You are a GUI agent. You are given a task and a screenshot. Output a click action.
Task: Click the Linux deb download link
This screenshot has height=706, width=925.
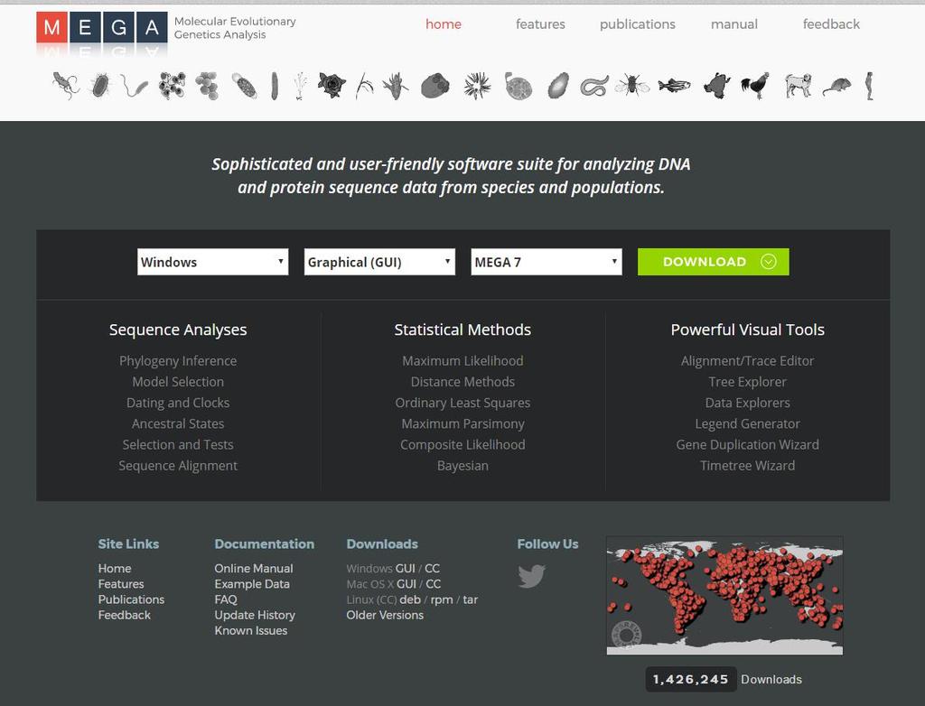point(410,599)
